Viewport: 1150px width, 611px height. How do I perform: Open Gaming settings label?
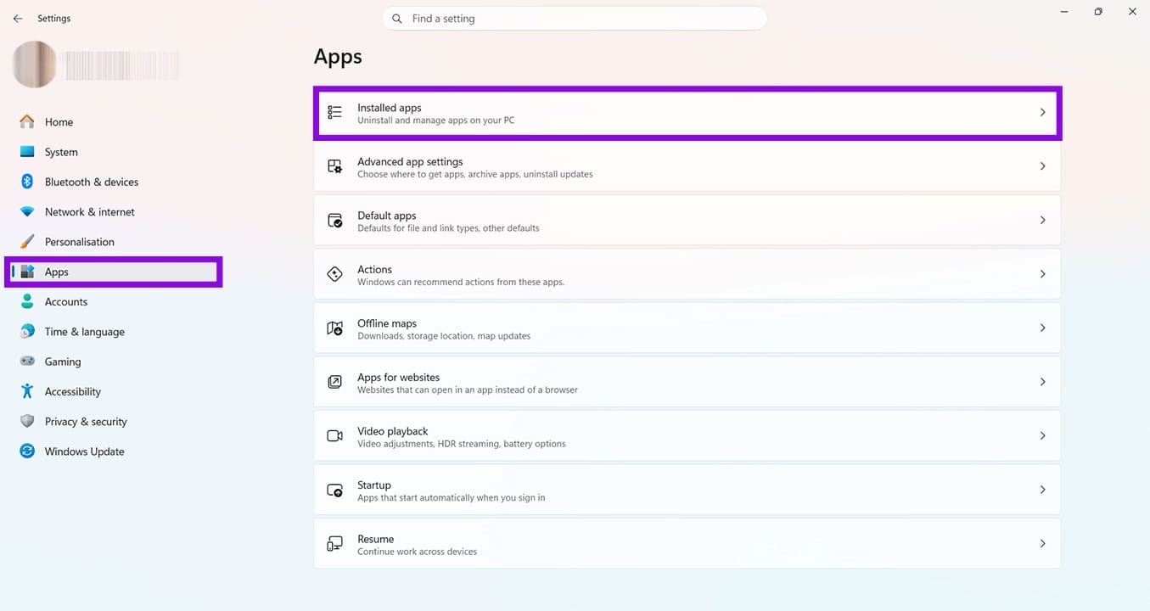(63, 362)
